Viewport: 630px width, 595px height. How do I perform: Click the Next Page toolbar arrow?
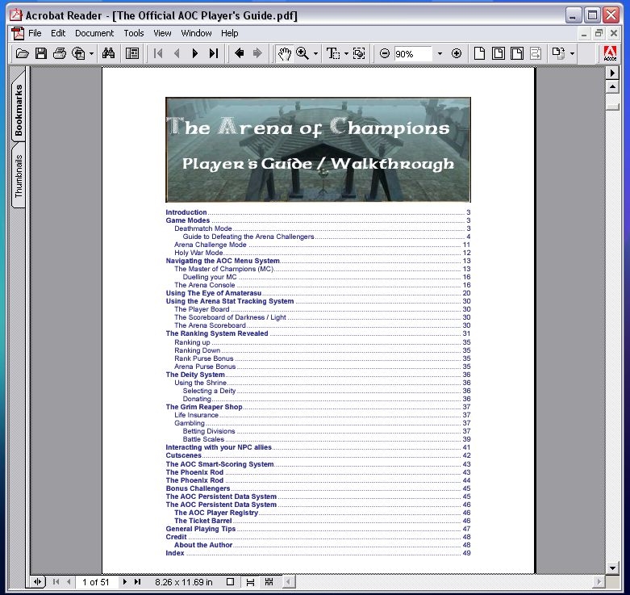pyautogui.click(x=195, y=53)
